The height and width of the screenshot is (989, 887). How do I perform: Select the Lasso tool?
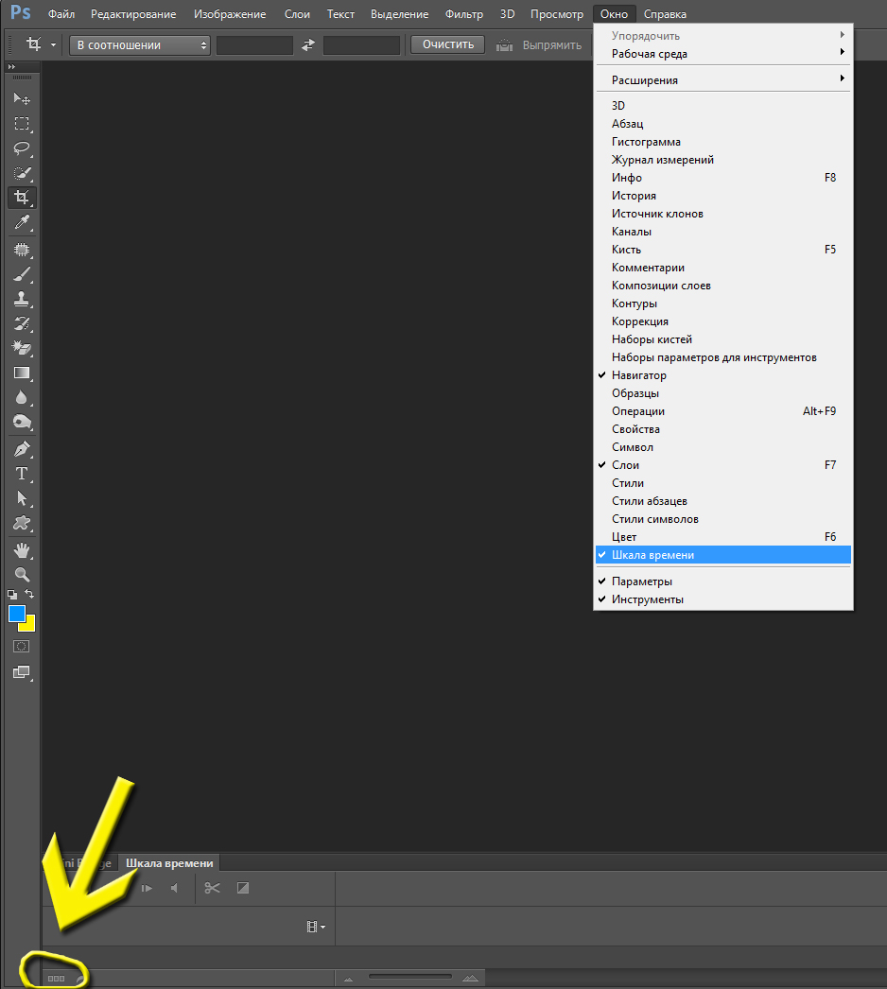tap(22, 148)
